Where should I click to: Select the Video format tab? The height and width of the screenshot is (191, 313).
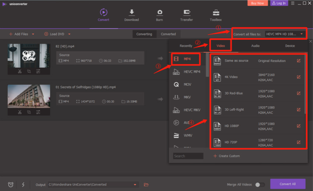click(221, 46)
